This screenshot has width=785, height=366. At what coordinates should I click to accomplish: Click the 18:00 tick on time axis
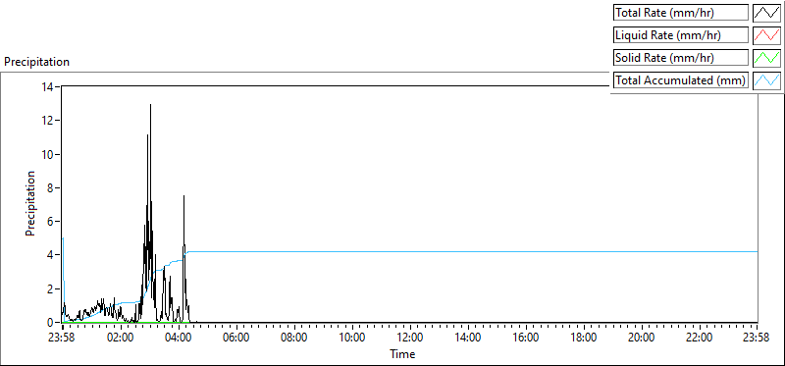(583, 337)
